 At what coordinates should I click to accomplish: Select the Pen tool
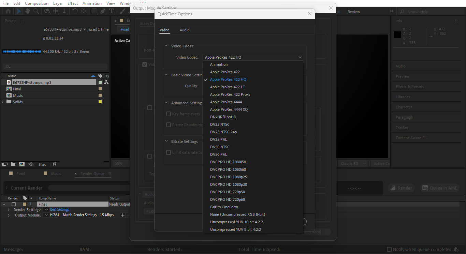coord(103,11)
